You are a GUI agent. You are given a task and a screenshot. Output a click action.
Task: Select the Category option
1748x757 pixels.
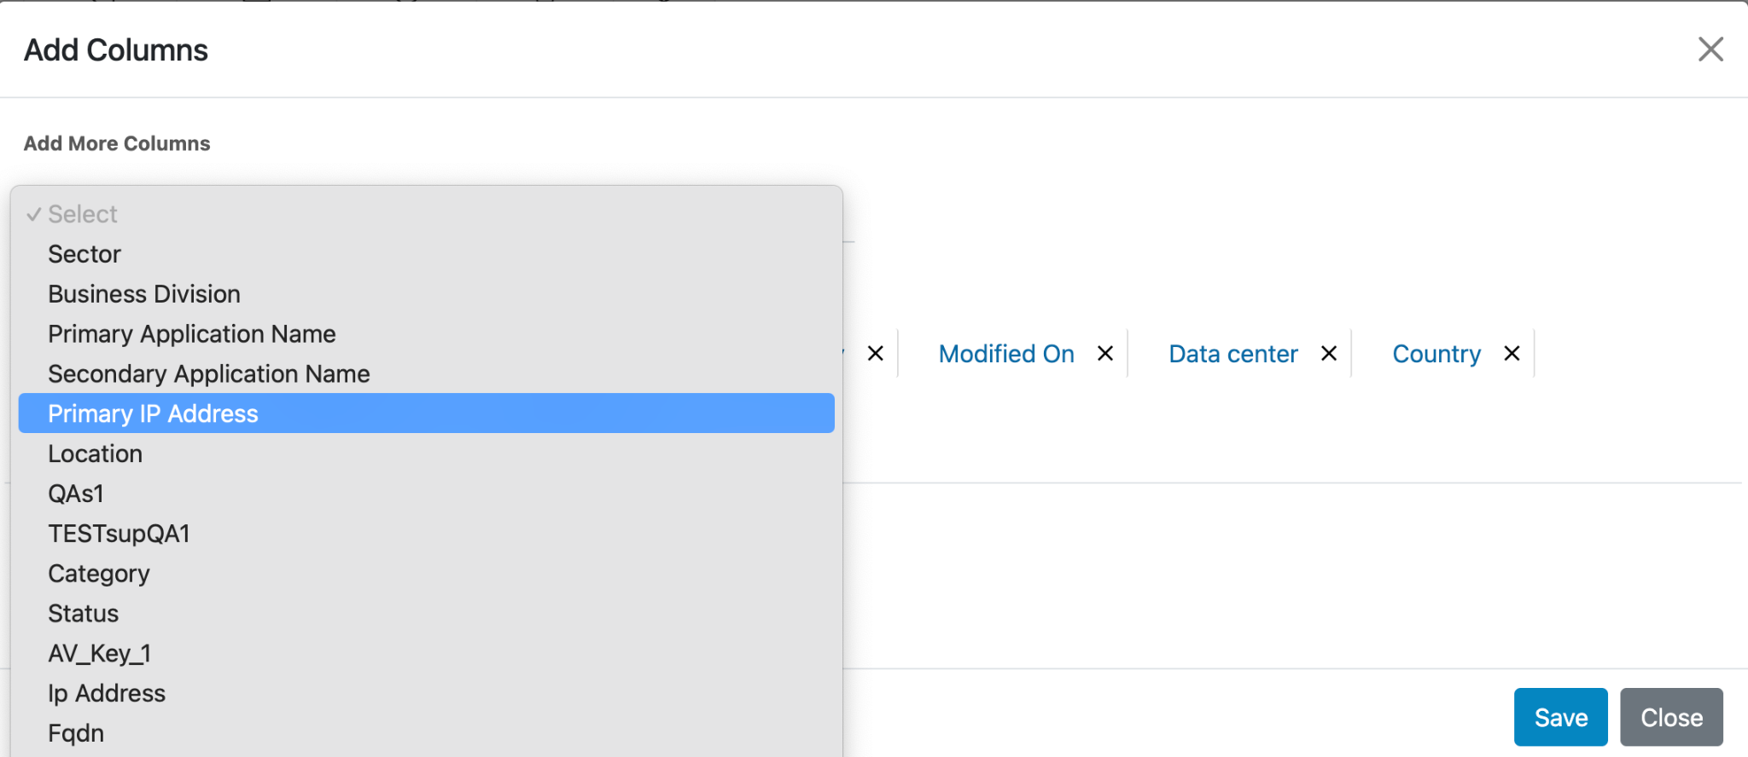[x=99, y=574]
